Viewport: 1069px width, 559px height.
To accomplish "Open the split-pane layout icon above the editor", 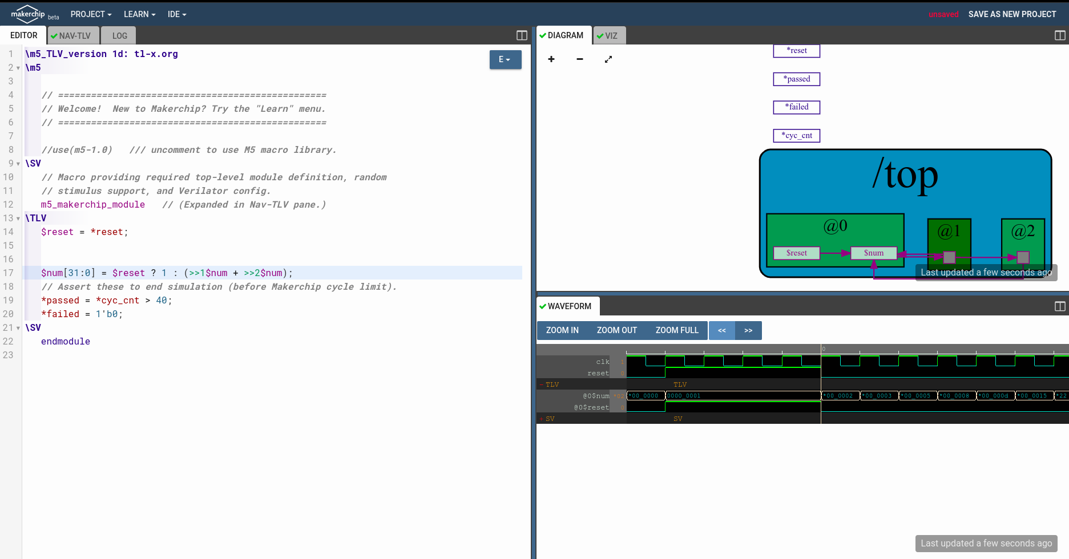I will coord(520,35).
